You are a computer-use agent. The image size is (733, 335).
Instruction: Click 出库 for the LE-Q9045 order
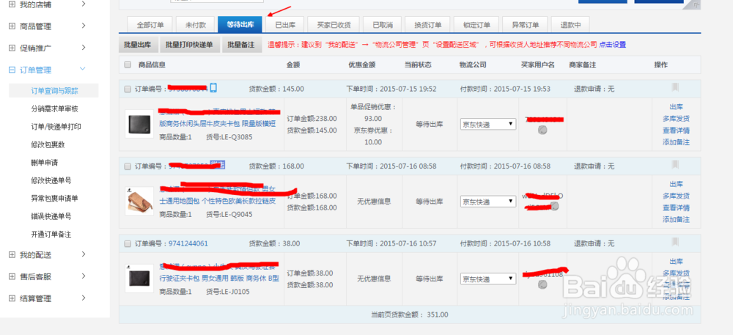click(x=676, y=184)
